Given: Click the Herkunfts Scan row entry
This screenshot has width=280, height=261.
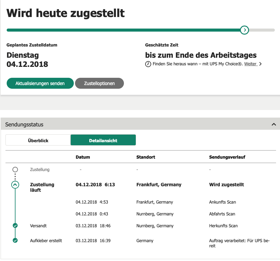Looking at the screenshot, I should pyautogui.click(x=223, y=226).
